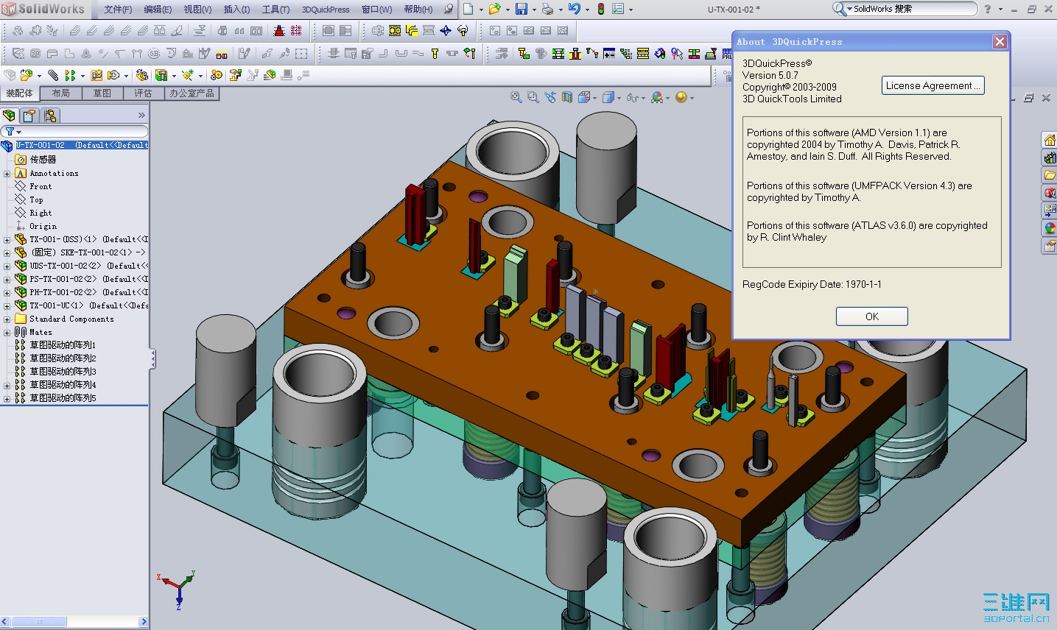Click OK in About 3DQuickPress dialog
This screenshot has height=630, width=1057.
pyautogui.click(x=872, y=316)
